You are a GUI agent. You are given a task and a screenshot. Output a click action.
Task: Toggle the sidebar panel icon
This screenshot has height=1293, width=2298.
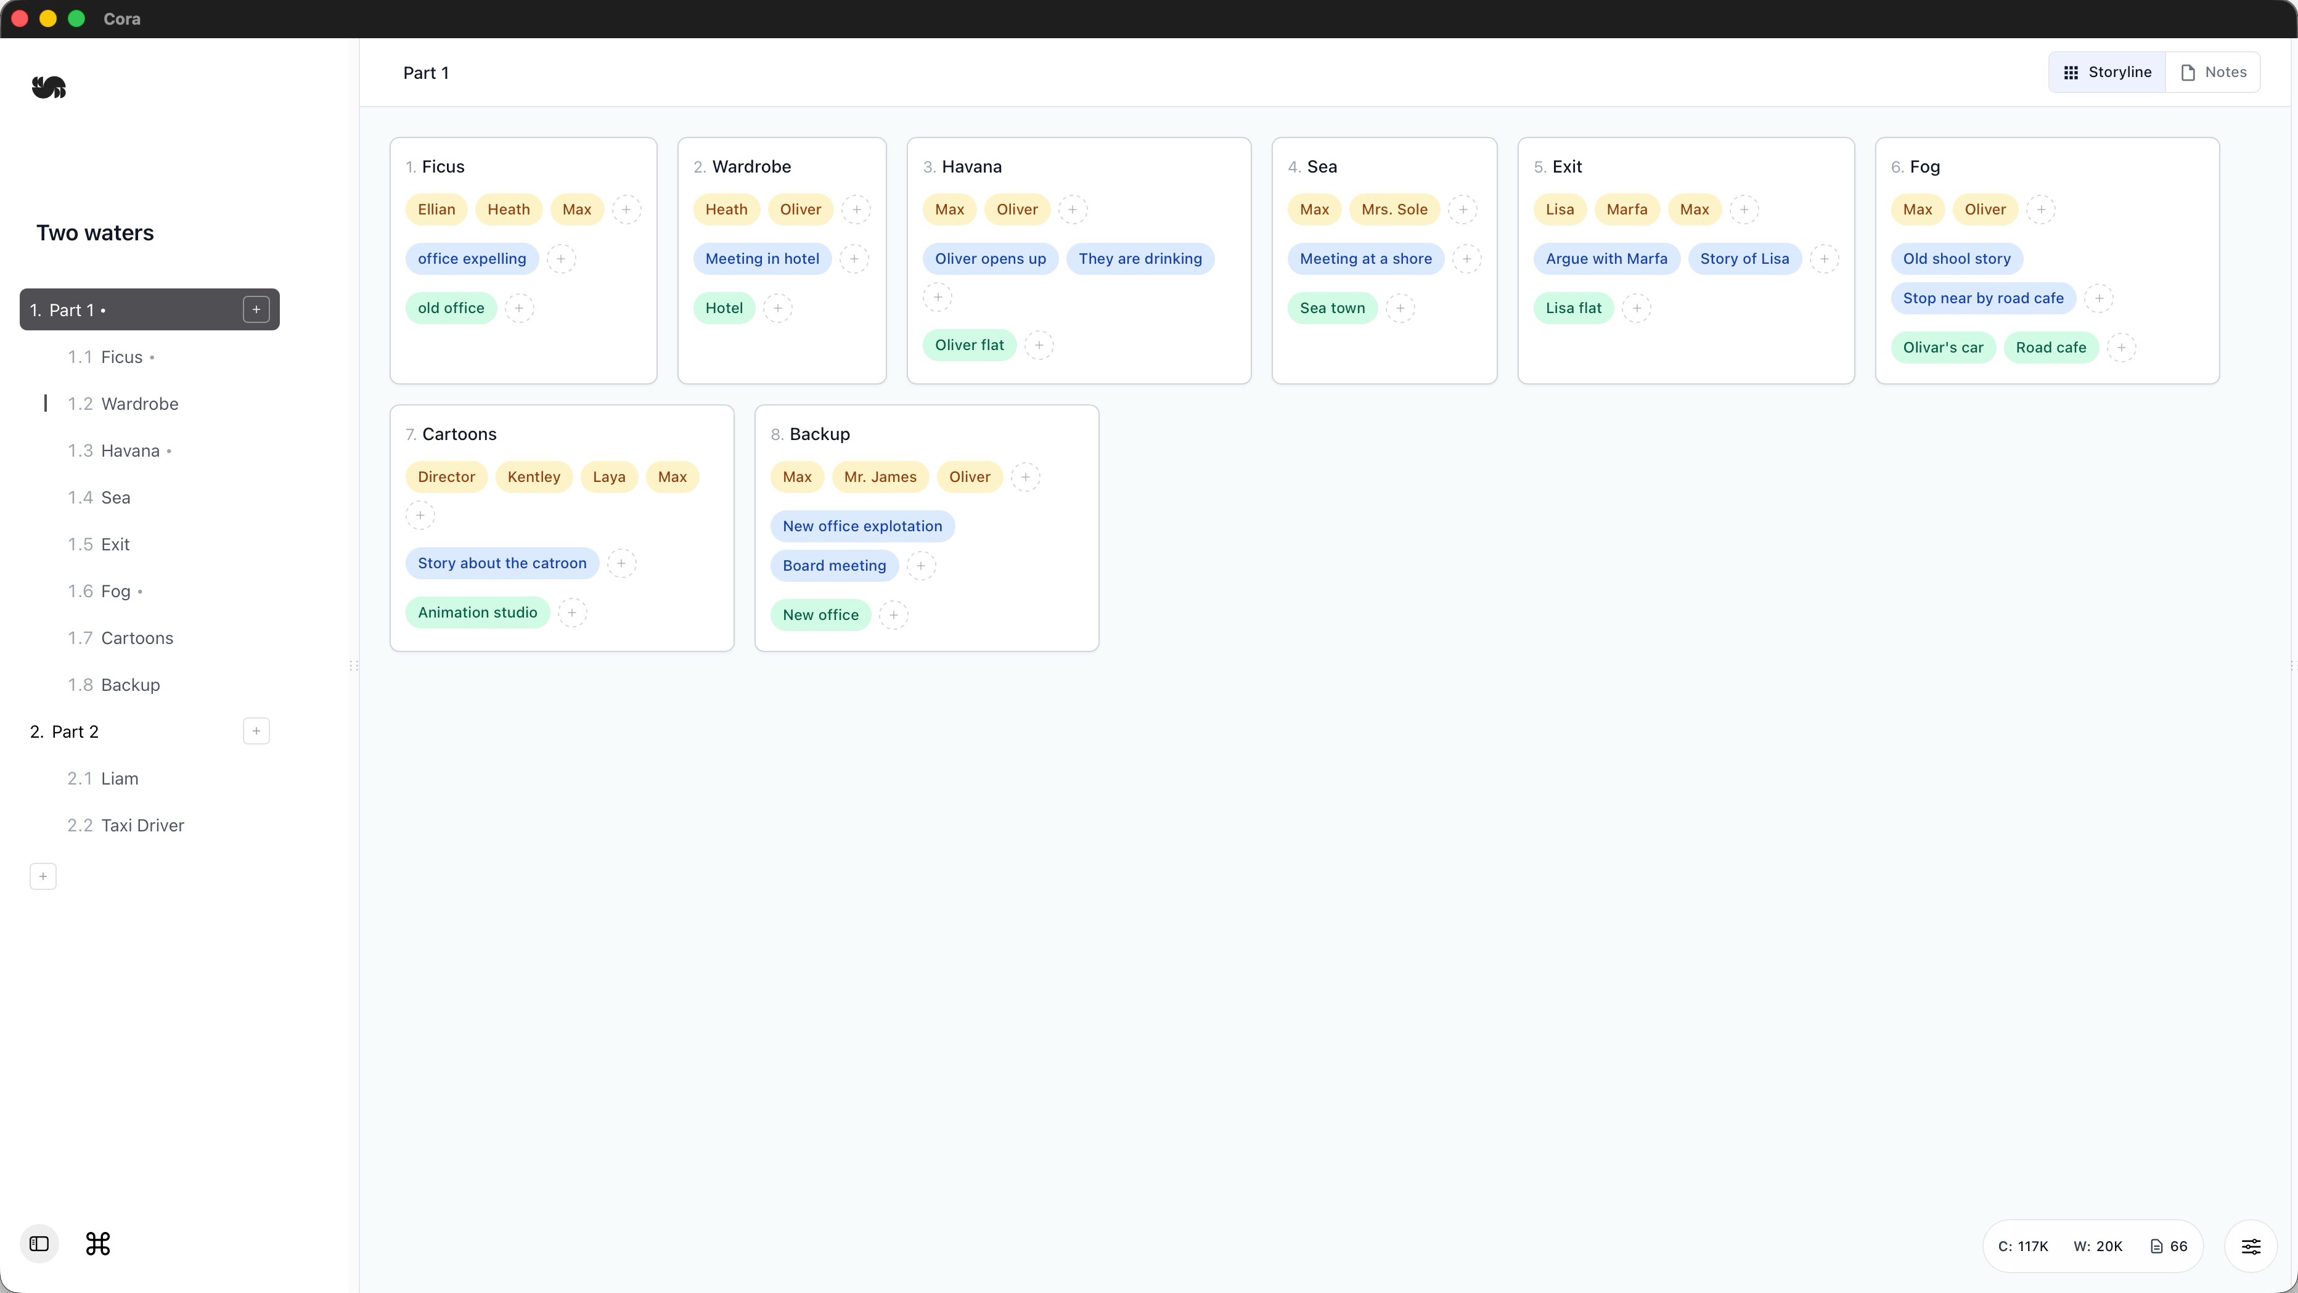tap(39, 1243)
